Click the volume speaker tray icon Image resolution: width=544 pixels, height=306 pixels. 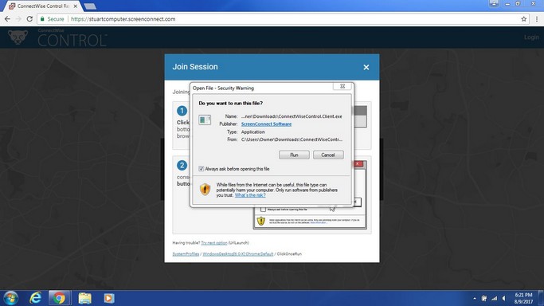(x=503, y=298)
